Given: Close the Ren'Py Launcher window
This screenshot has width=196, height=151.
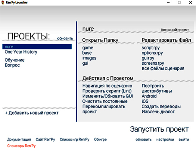Looking at the screenshot, I should point(191,2).
